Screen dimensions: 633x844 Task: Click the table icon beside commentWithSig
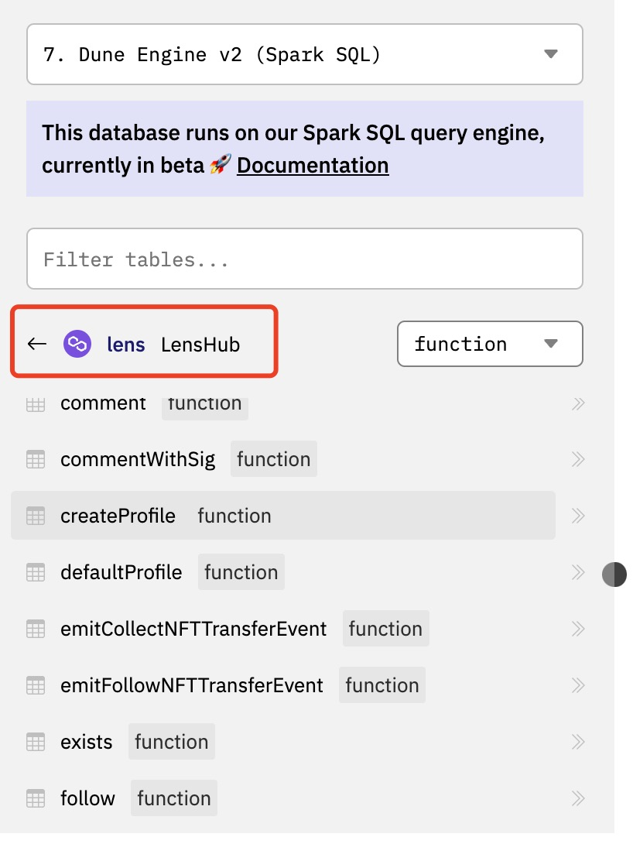point(36,459)
